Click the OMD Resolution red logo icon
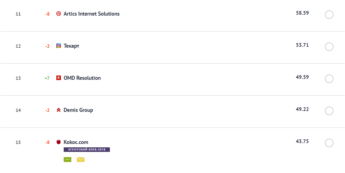The width and height of the screenshot is (345, 173). (x=59, y=78)
